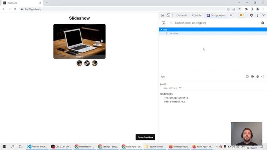View source for this element icon
The height and width of the screenshot is (150, 267).
(x=263, y=77)
